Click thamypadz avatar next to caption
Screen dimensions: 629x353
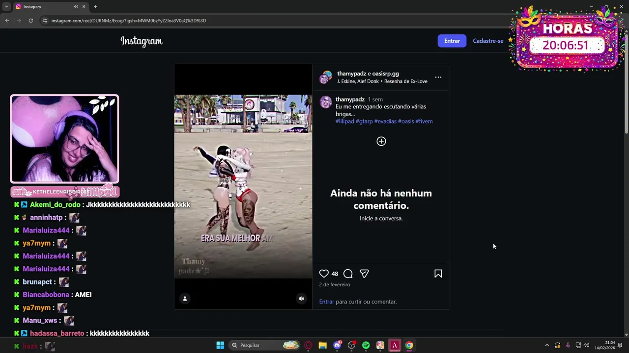tap(326, 102)
